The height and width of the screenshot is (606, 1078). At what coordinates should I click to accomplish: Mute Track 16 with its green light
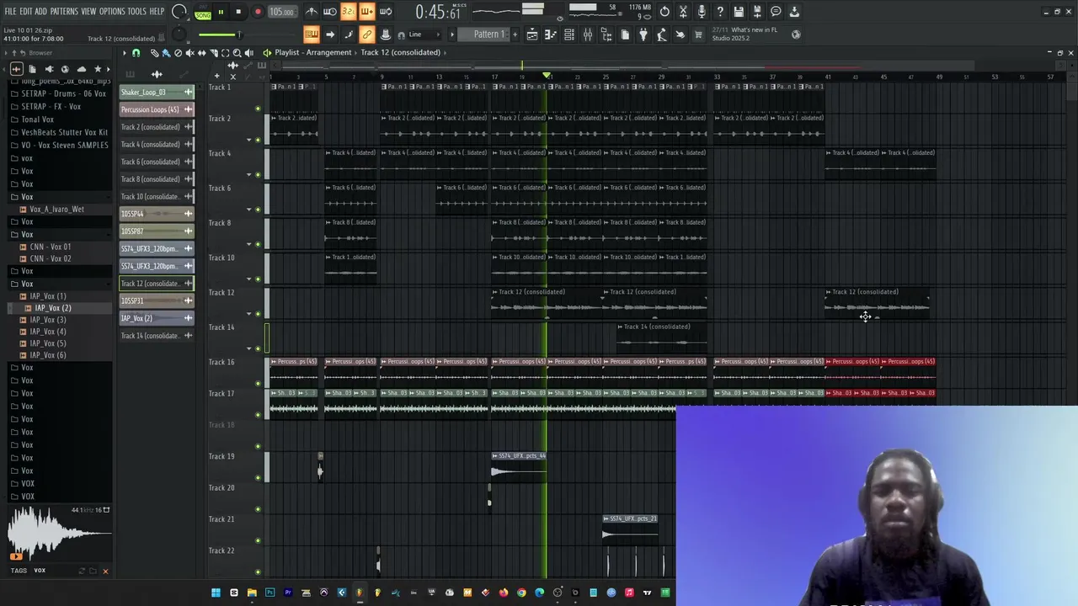click(x=258, y=383)
